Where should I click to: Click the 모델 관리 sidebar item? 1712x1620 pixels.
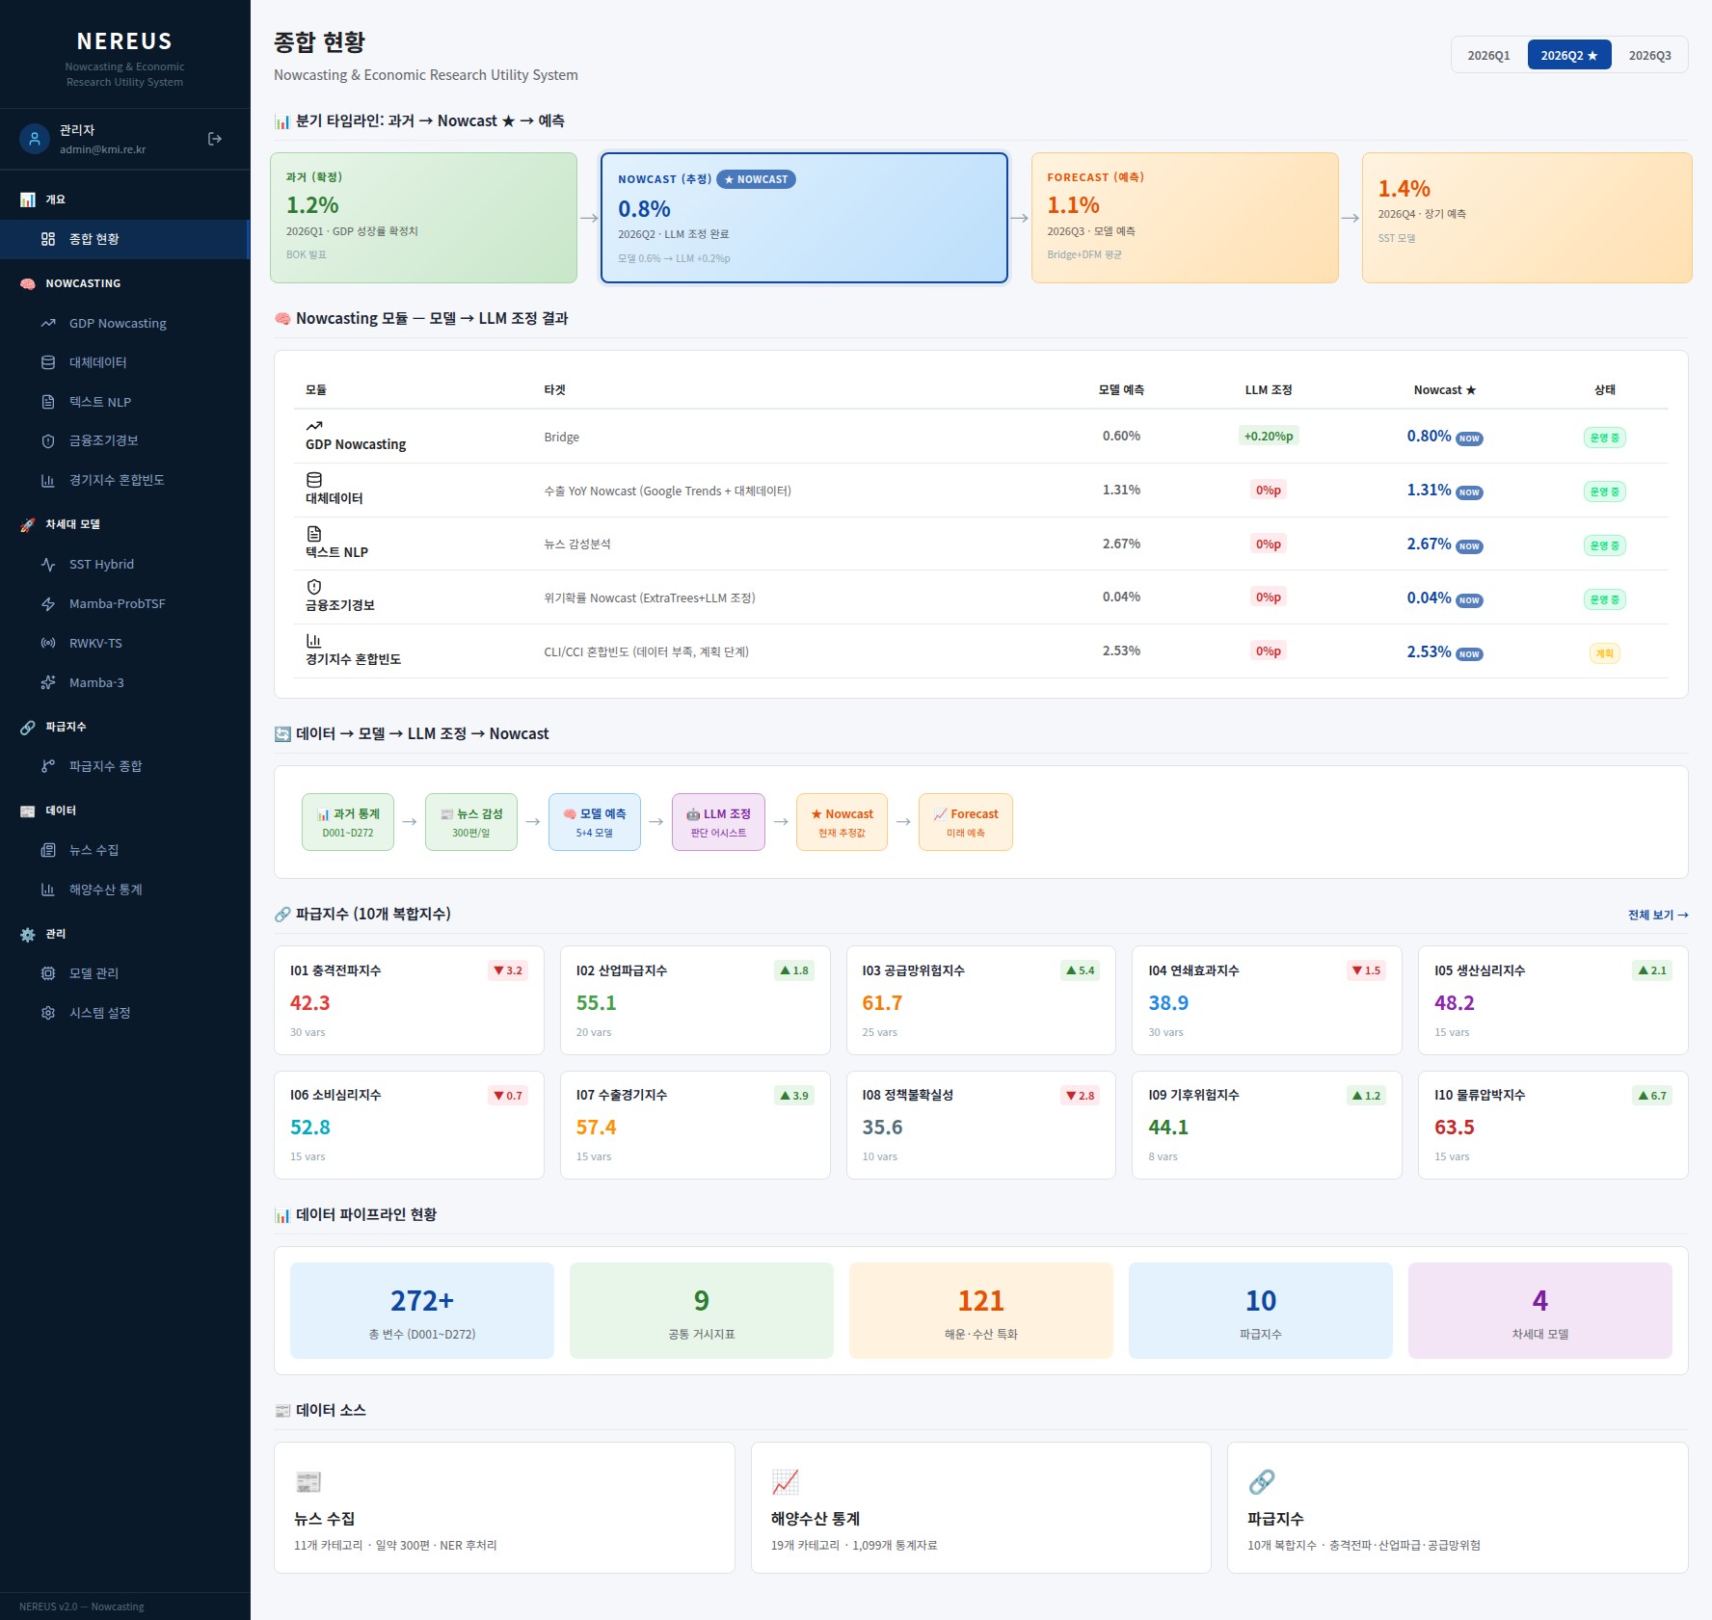[x=125, y=973]
